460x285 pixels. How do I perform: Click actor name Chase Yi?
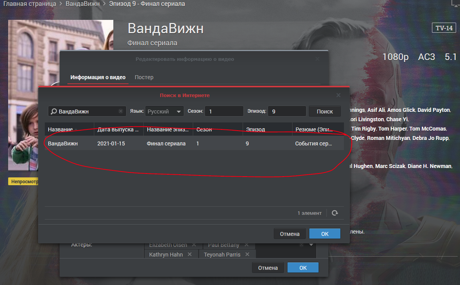pyautogui.click(x=397, y=119)
